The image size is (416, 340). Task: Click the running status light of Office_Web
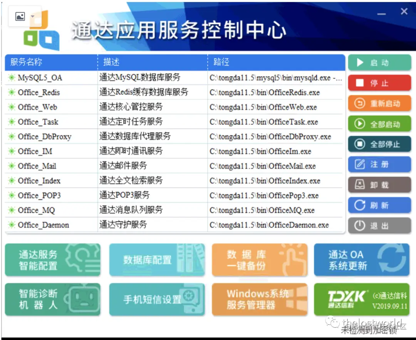pyautogui.click(x=10, y=107)
